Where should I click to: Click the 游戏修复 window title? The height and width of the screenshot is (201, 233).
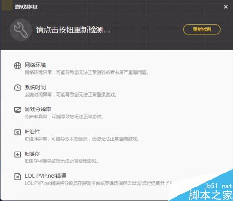(26, 7)
